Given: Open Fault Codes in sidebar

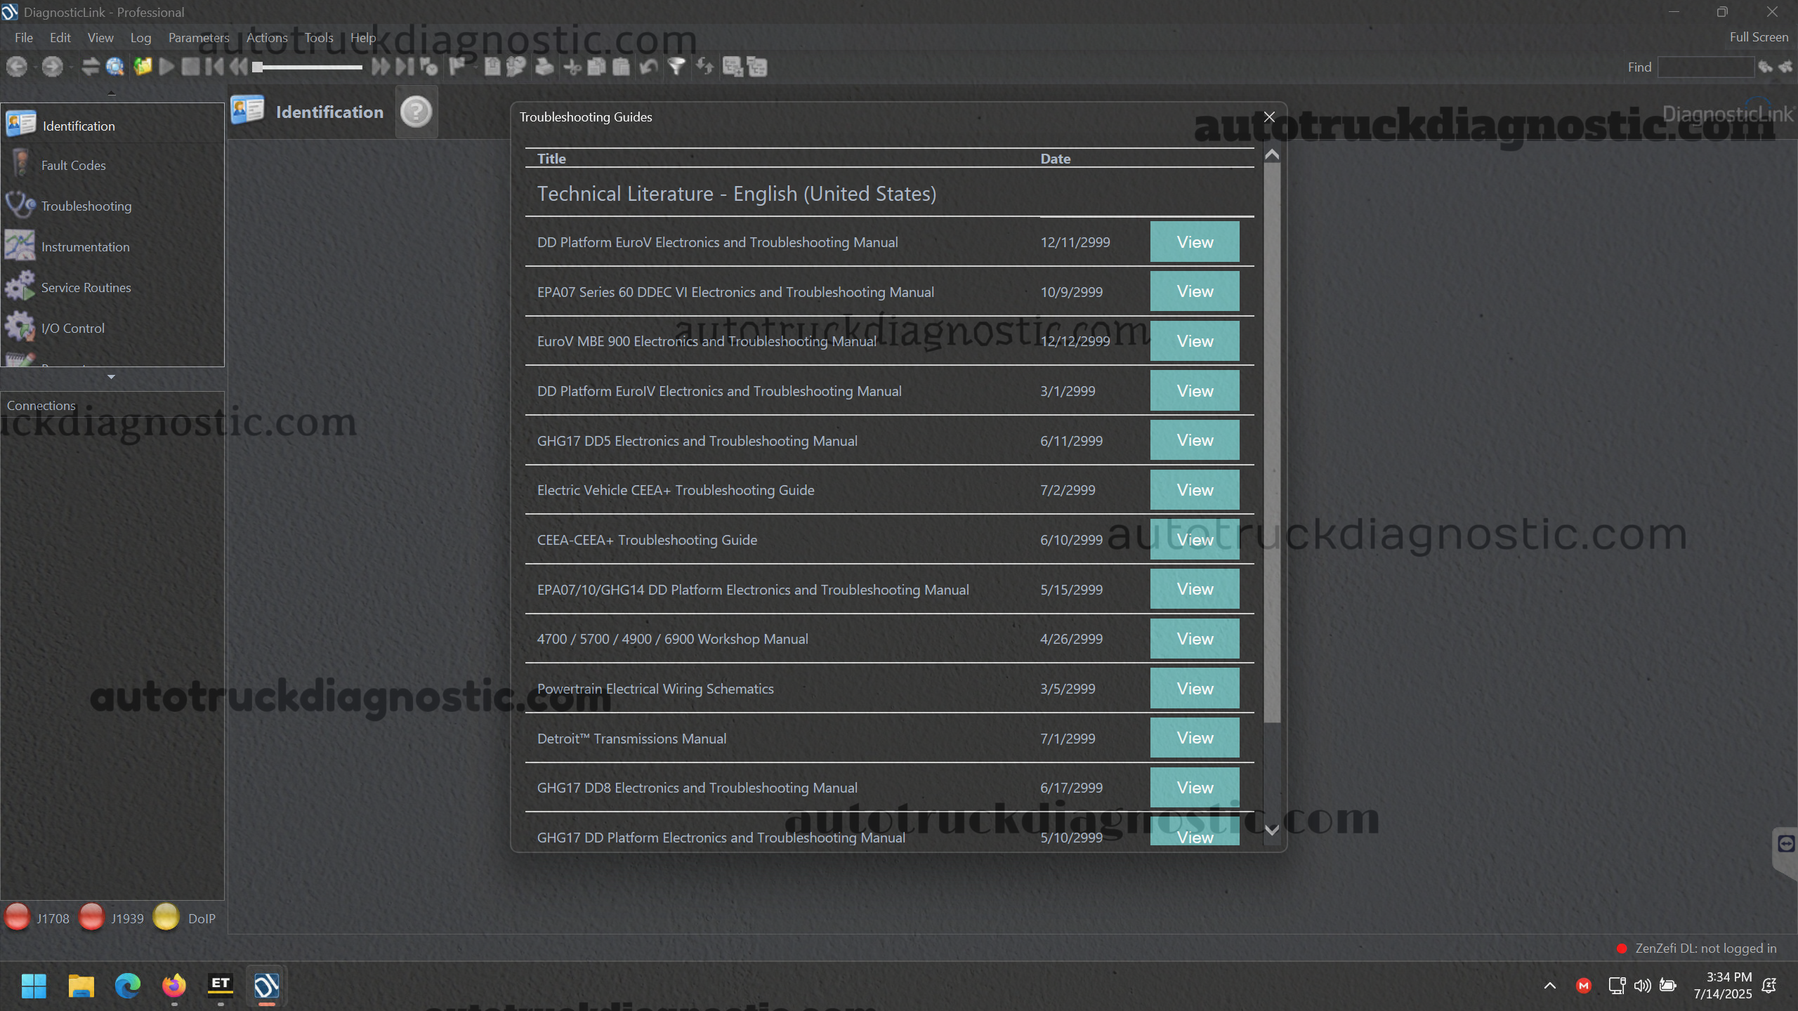Looking at the screenshot, I should click(x=73, y=166).
